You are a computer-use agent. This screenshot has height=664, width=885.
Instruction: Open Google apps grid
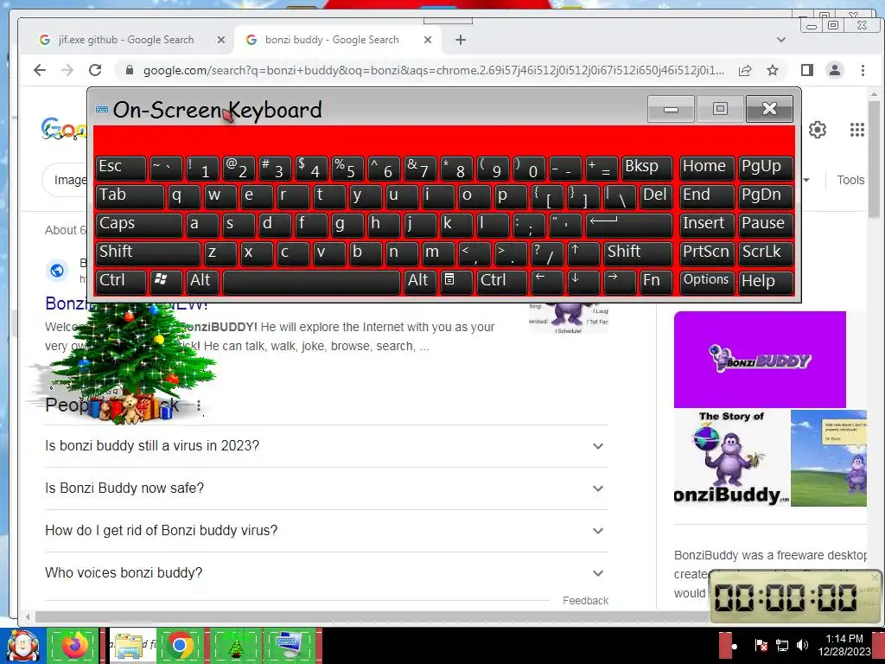[x=856, y=130]
